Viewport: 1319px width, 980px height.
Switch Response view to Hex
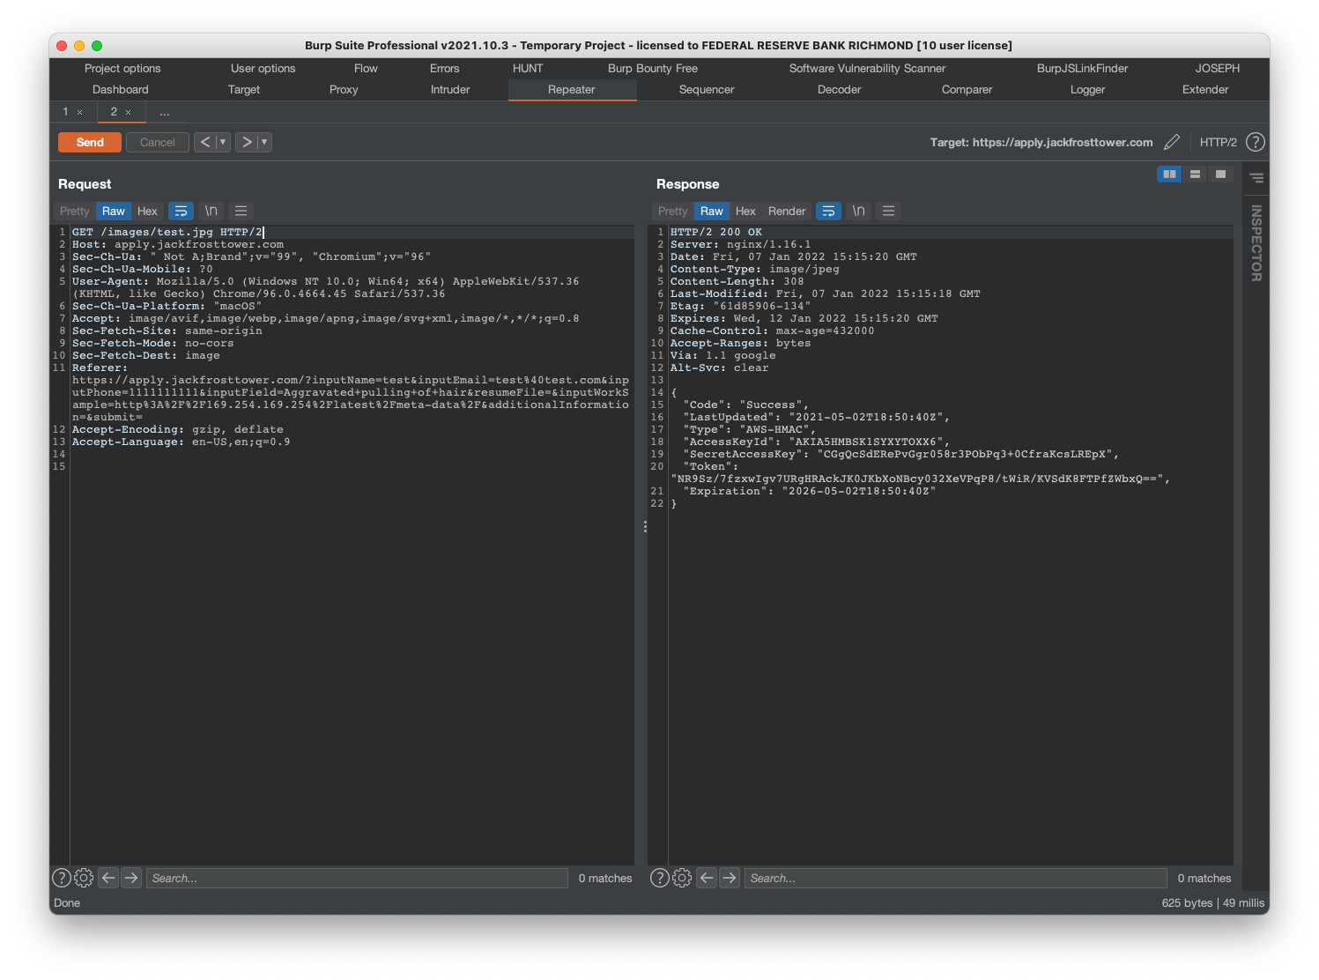(x=745, y=211)
